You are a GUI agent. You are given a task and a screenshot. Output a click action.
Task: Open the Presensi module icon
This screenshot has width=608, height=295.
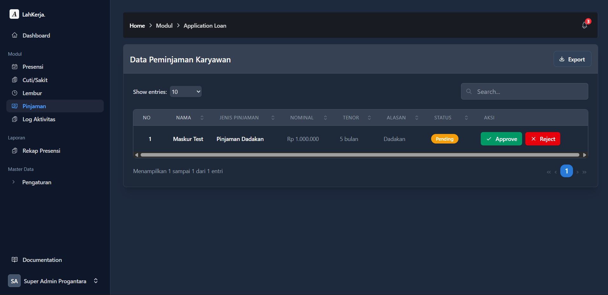pos(15,67)
